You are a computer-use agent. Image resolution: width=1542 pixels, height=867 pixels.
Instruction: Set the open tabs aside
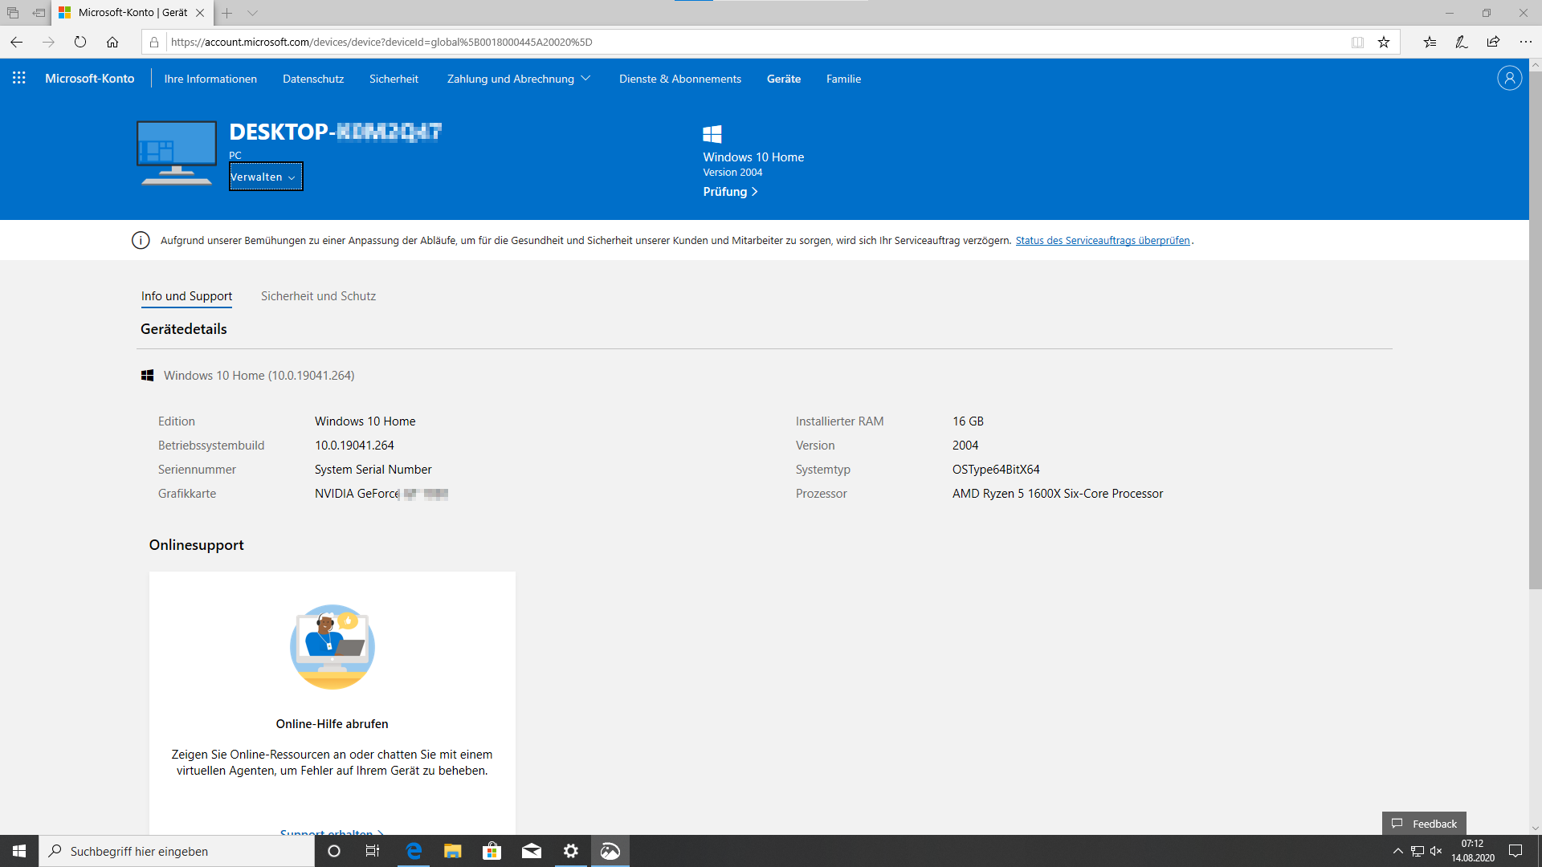39,13
